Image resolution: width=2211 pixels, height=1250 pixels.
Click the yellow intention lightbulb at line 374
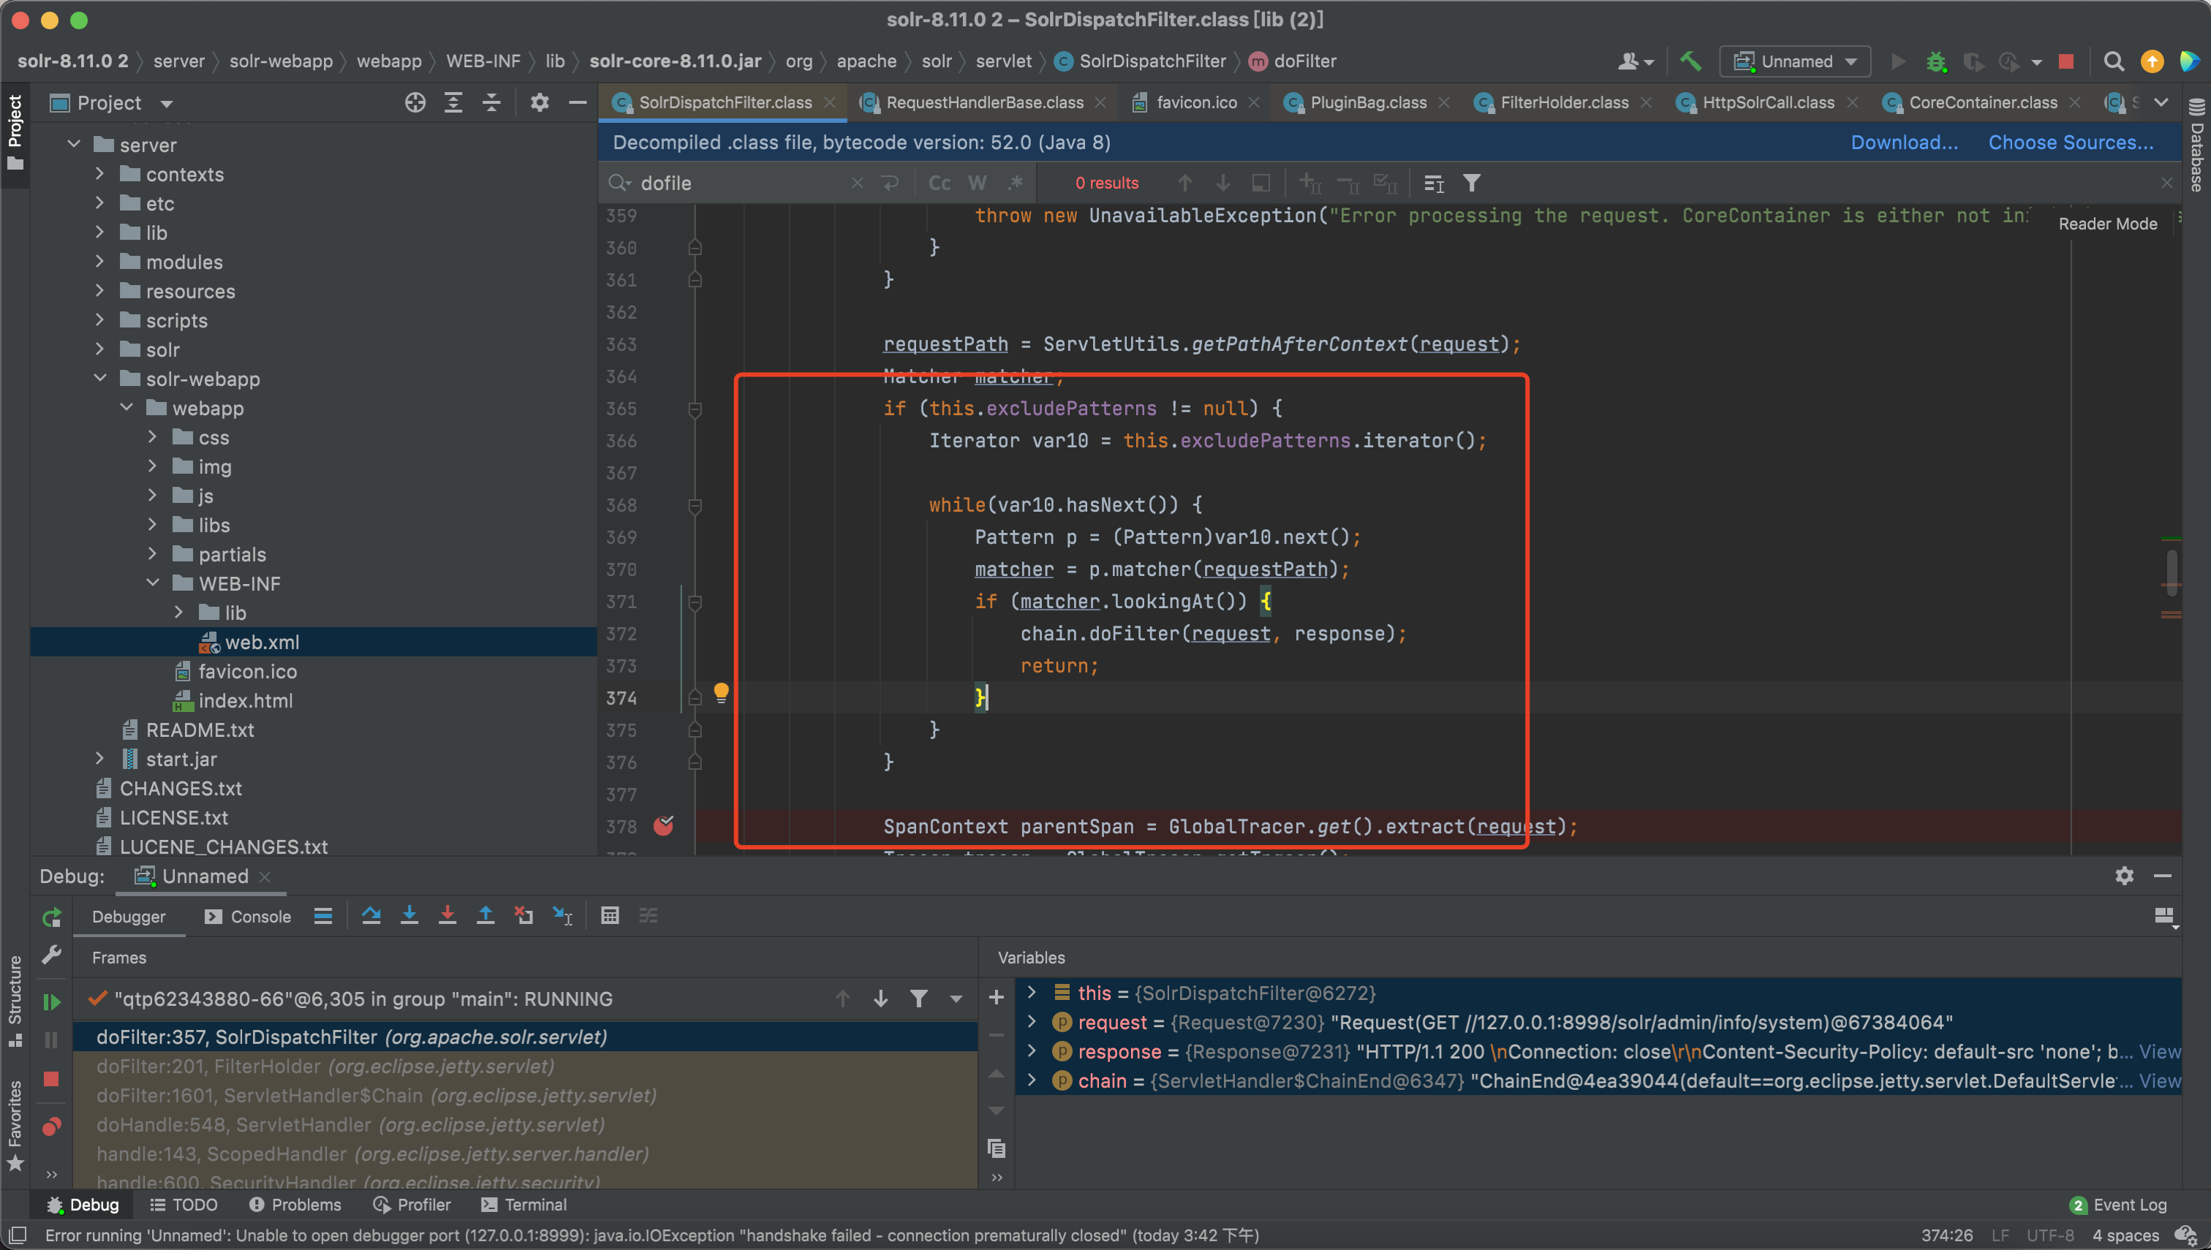721,692
